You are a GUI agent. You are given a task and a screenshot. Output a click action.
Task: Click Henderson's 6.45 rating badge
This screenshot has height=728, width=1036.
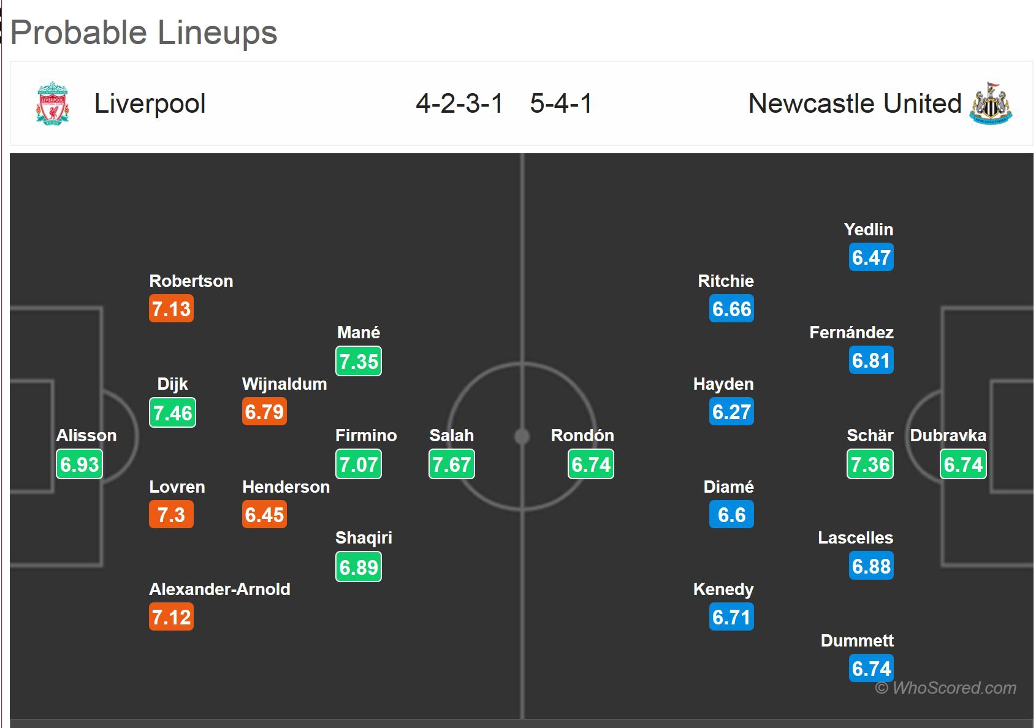tap(265, 515)
